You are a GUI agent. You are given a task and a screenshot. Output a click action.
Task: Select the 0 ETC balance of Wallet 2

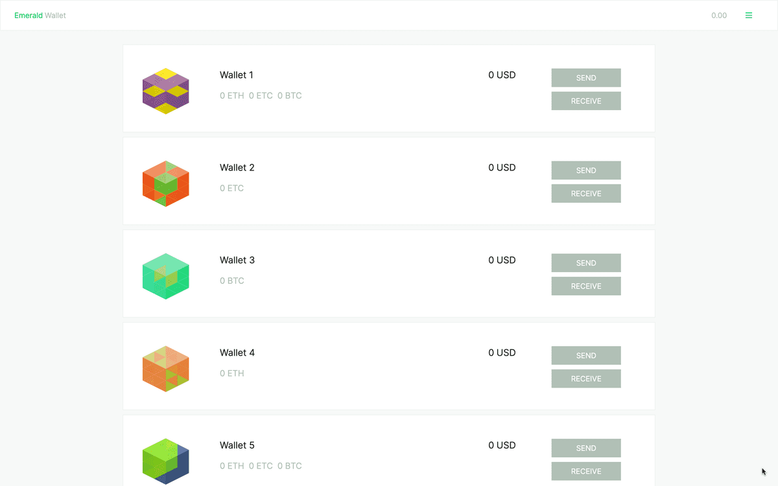[x=232, y=188]
